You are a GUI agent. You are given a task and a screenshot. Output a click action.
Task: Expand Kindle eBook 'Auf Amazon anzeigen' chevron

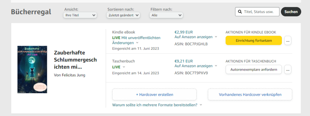(216, 37)
